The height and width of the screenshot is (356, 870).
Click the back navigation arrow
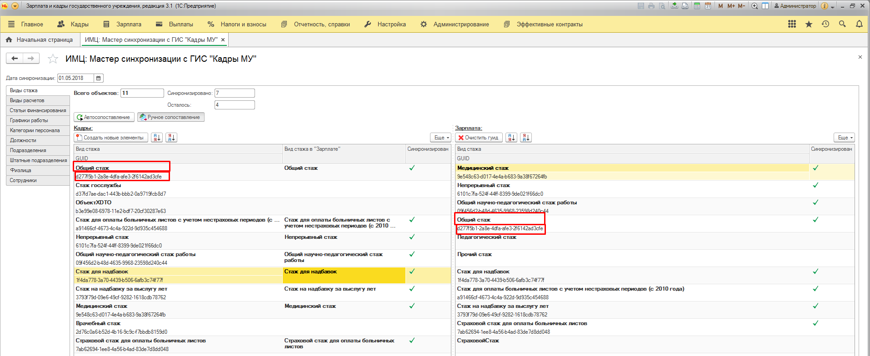(x=15, y=58)
